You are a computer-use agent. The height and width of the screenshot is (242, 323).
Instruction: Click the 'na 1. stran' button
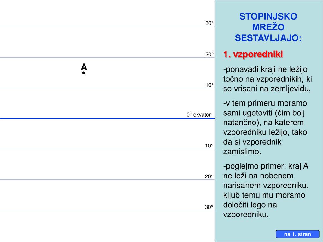297,234
